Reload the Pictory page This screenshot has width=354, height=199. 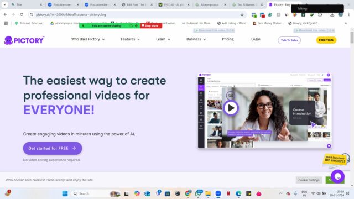pyautogui.click(x=22, y=15)
